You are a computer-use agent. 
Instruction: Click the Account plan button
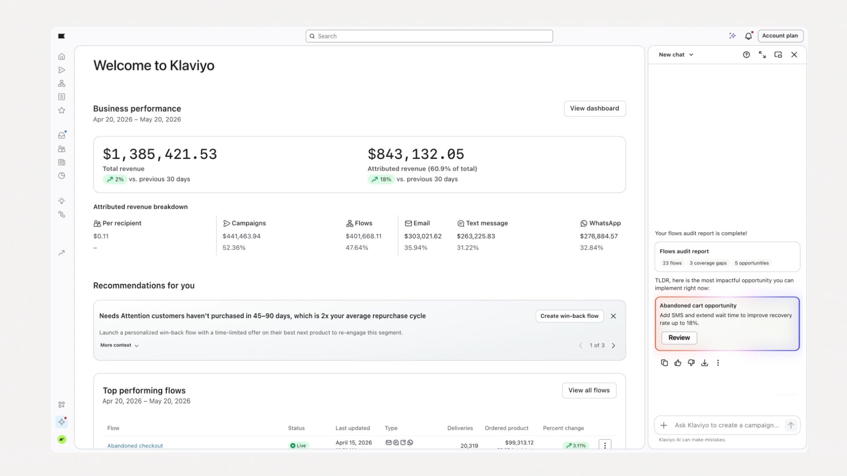[780, 36]
